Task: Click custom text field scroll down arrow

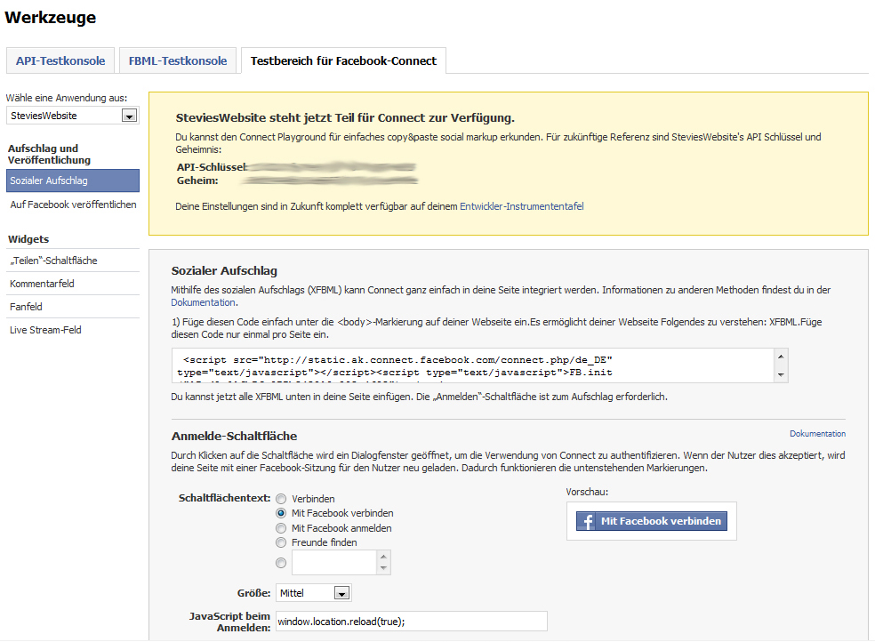Action: 383,568
